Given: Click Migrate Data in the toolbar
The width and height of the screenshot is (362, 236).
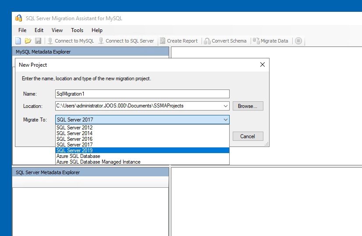Looking at the screenshot, I should (271, 41).
